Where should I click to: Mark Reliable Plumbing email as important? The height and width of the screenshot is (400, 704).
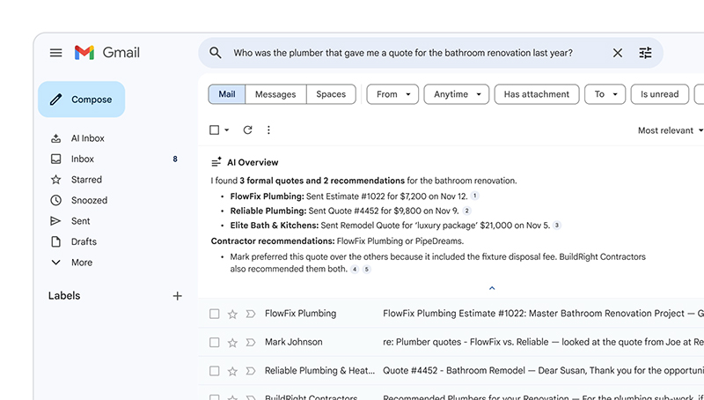click(x=251, y=371)
